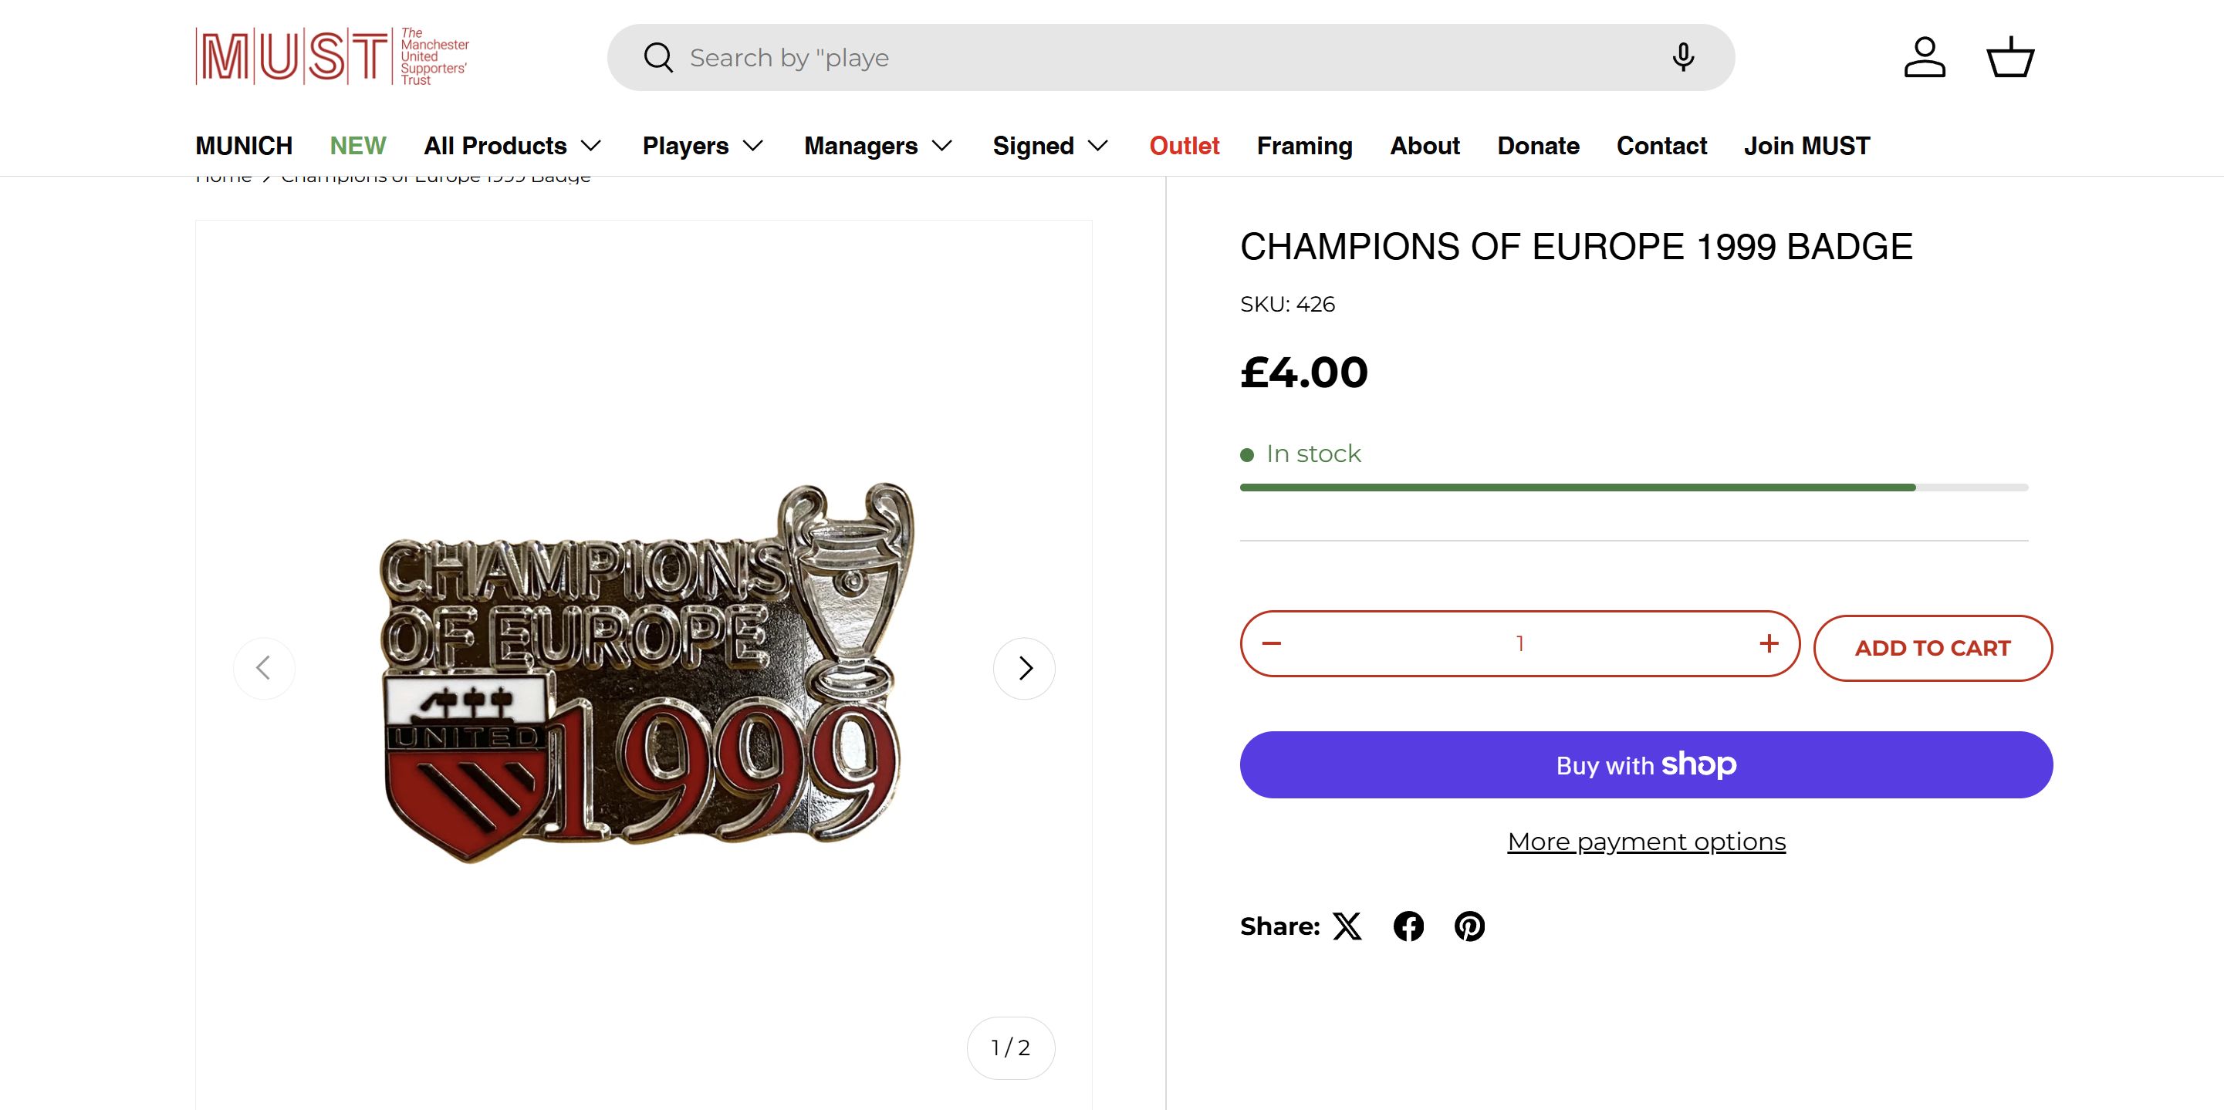Open the shopping basket icon
Image resolution: width=2224 pixels, height=1110 pixels.
click(x=2011, y=57)
